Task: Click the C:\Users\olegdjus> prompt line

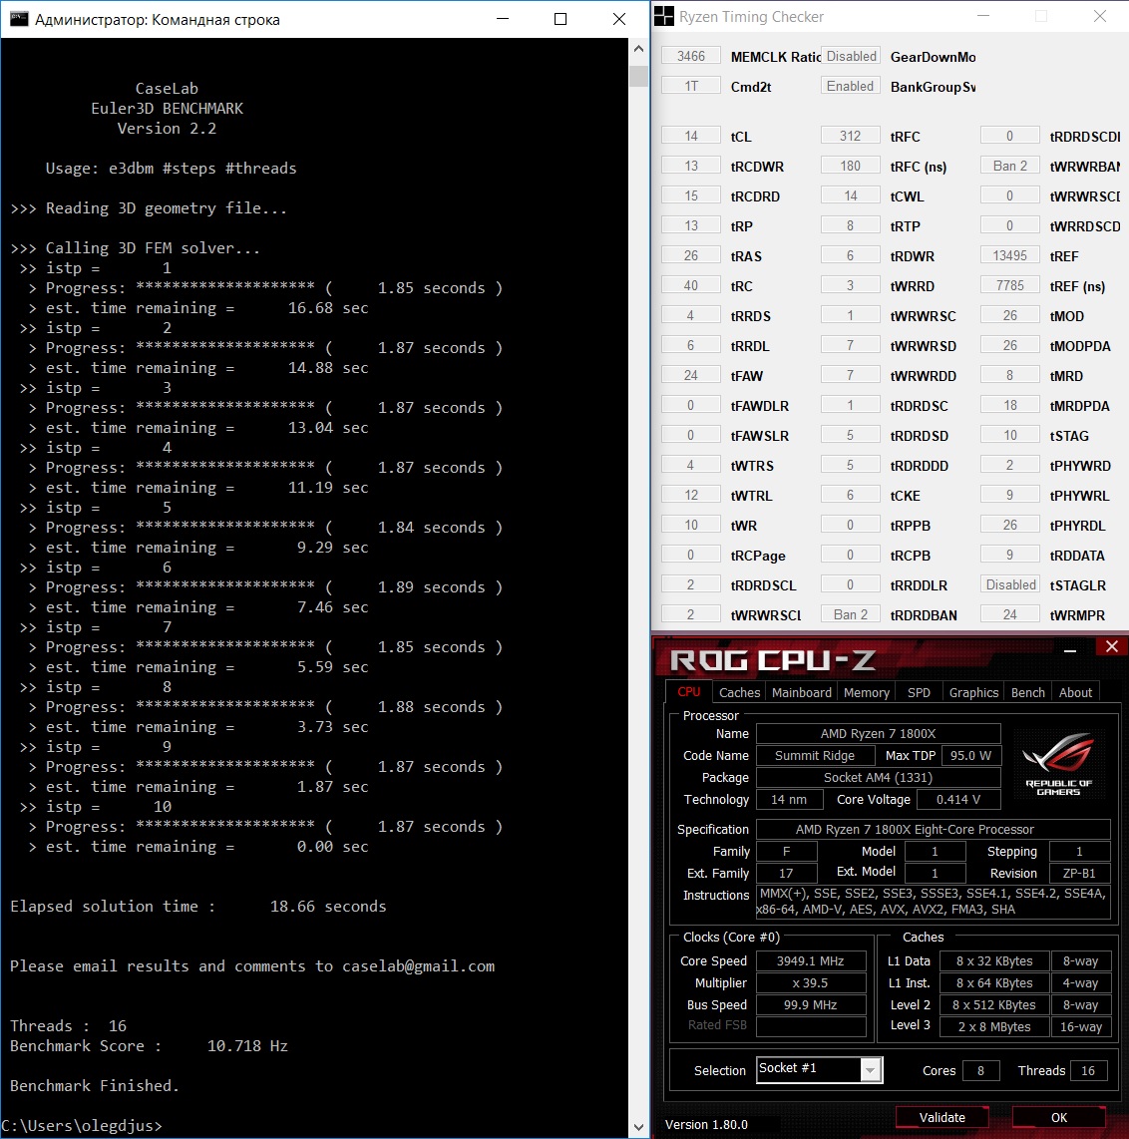Action: [x=82, y=1126]
